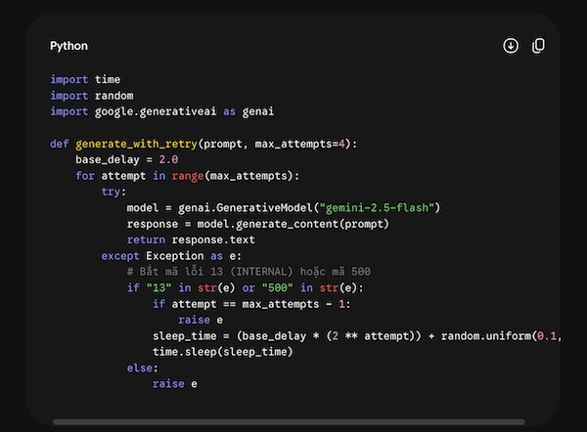Click the 'else:' keyword line
Viewport: 587px width, 432px height.
[142, 368]
